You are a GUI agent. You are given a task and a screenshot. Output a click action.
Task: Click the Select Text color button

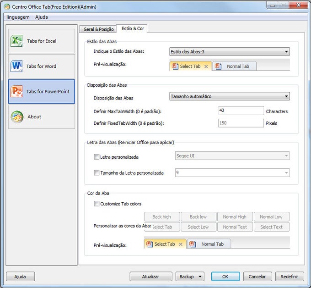[x=271, y=227]
